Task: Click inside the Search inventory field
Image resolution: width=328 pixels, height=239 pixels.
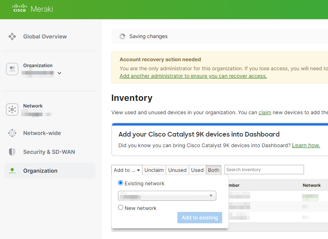Action: click(x=264, y=170)
